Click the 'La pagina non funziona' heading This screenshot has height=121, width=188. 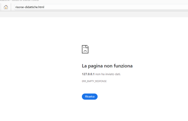pos(107,66)
